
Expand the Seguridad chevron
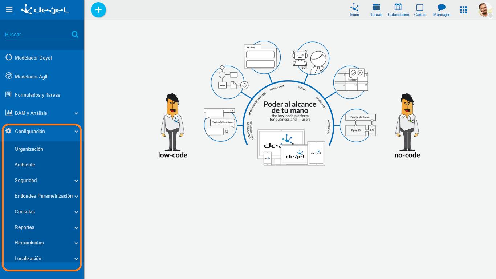click(76, 181)
